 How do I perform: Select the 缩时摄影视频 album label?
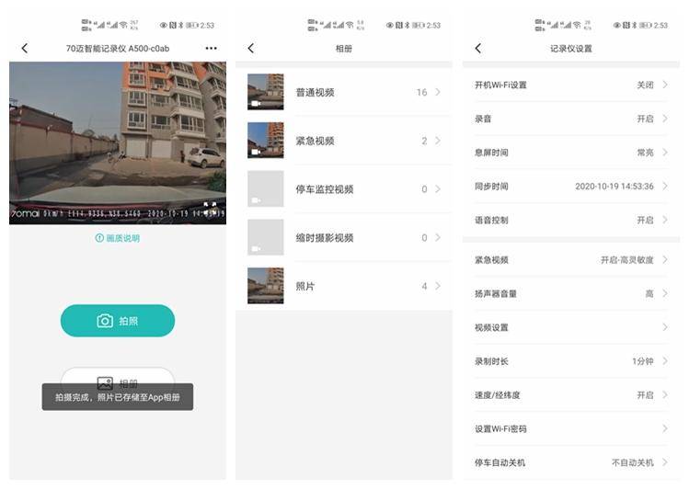325,238
